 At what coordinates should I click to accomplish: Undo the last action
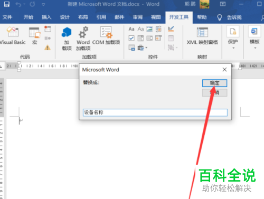click(x=18, y=4)
